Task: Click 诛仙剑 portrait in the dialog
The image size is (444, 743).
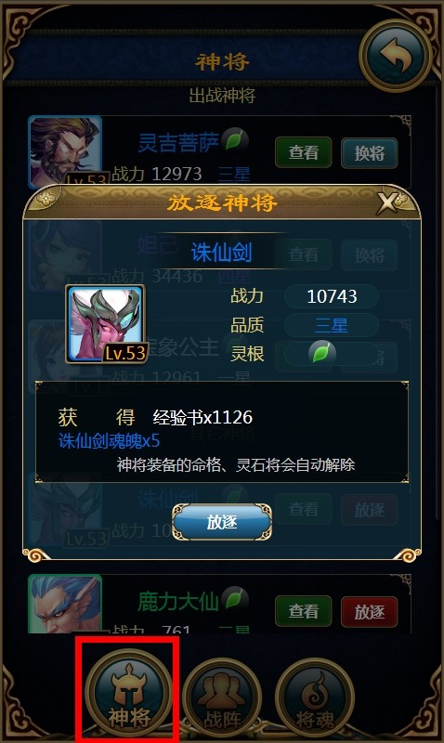Action: tap(105, 323)
